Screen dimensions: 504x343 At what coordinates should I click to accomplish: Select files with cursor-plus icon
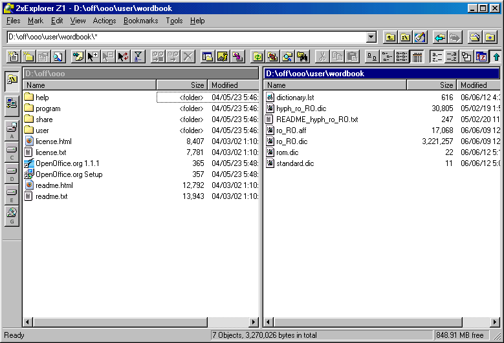tap(93, 57)
